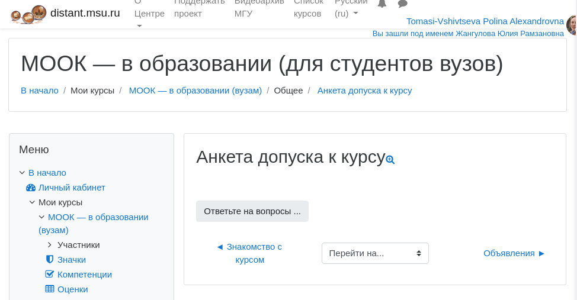577x300 pixels.
Task: Click the magnifier icon beside Анкета допуска title
Action: 390,160
